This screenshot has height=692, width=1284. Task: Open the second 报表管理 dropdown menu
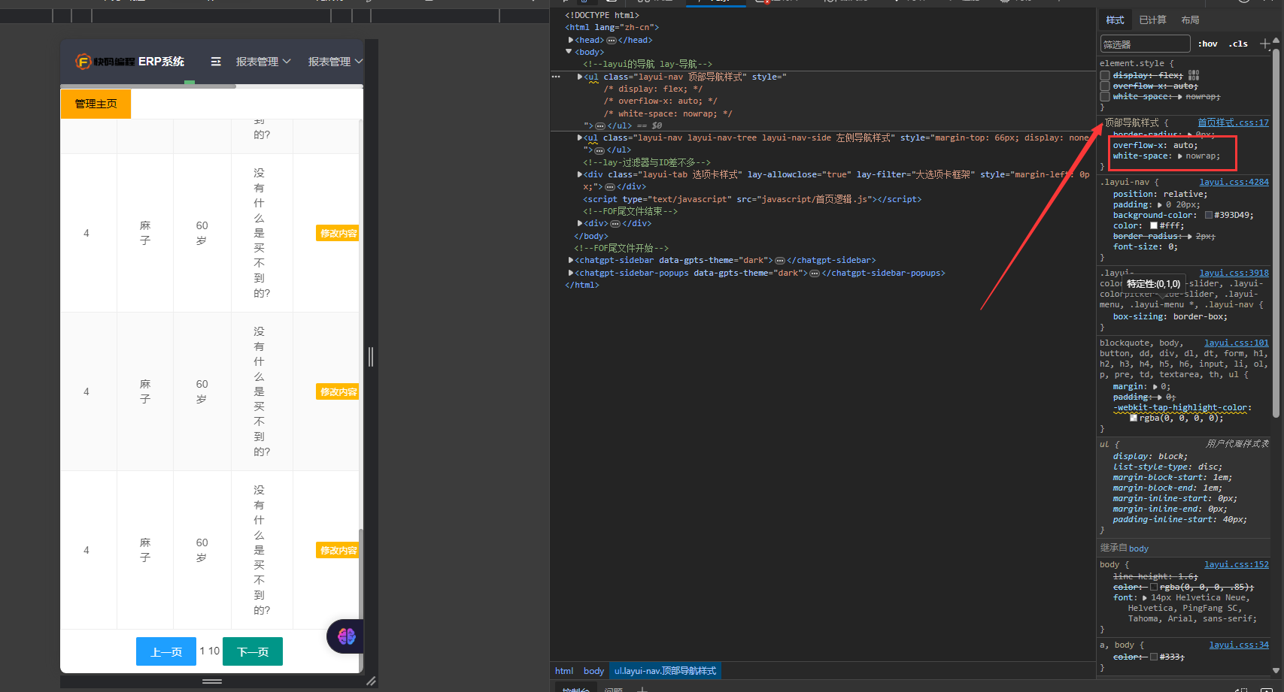[335, 62]
